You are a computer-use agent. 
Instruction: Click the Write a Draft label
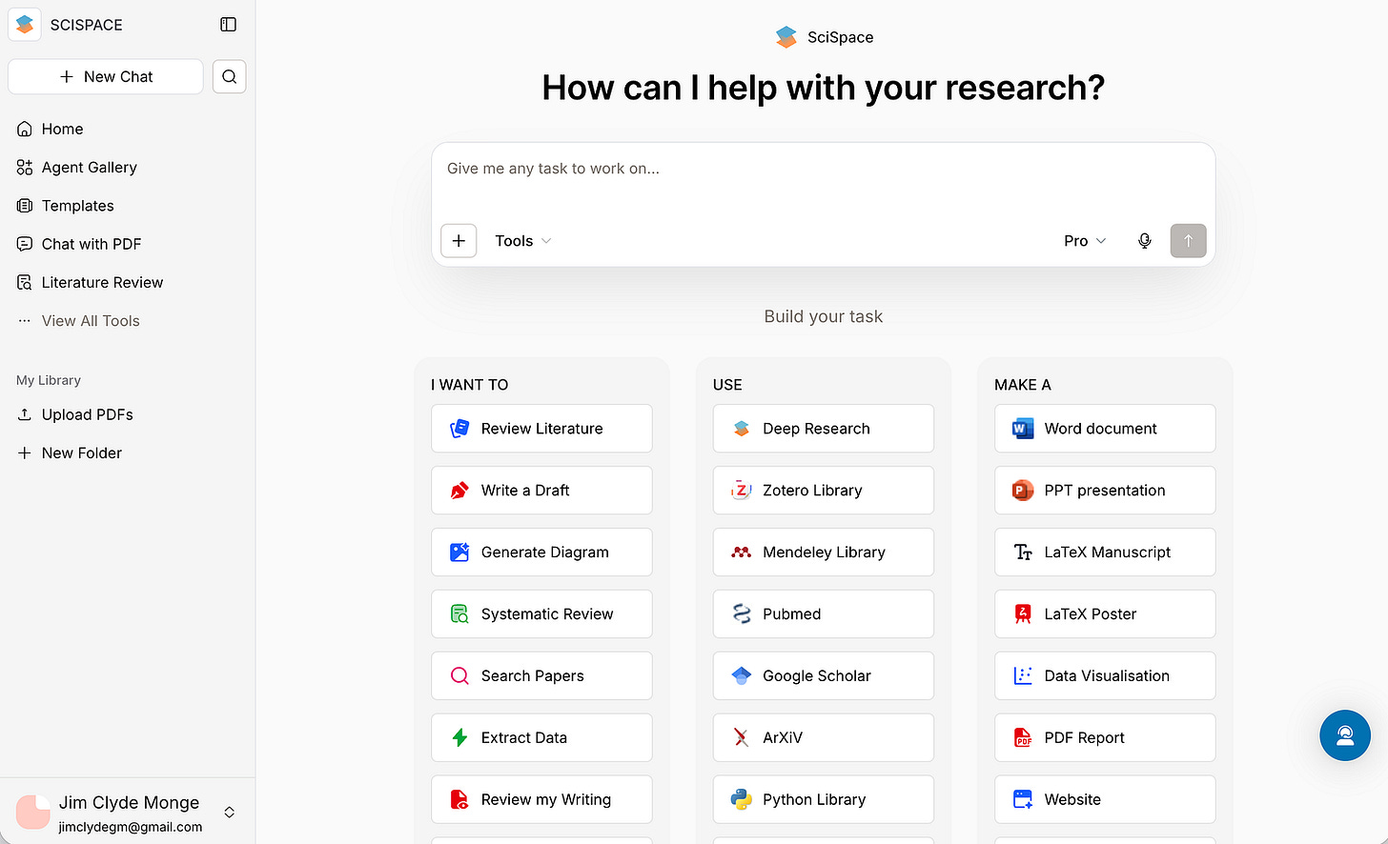(525, 491)
